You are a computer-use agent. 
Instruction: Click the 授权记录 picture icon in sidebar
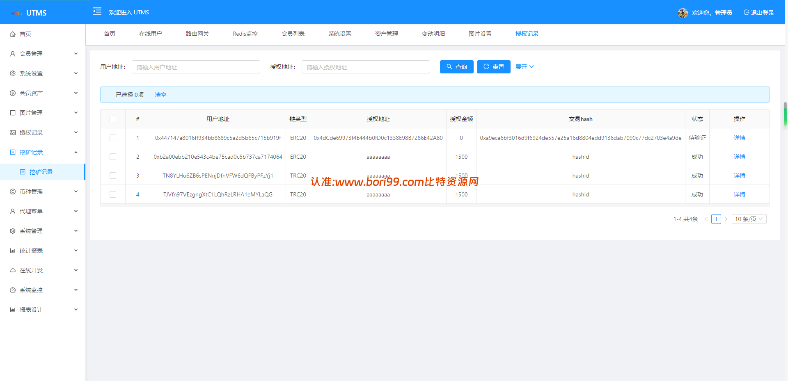[x=13, y=132]
